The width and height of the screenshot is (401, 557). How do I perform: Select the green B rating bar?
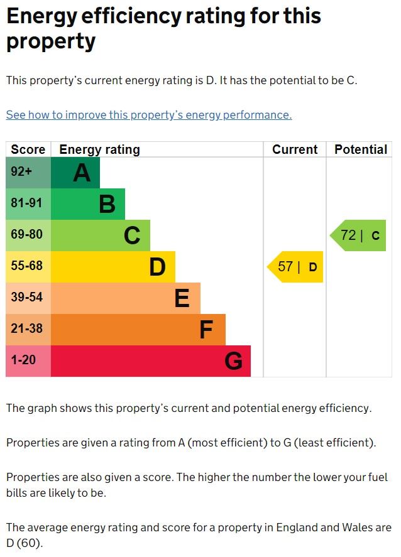click(87, 204)
